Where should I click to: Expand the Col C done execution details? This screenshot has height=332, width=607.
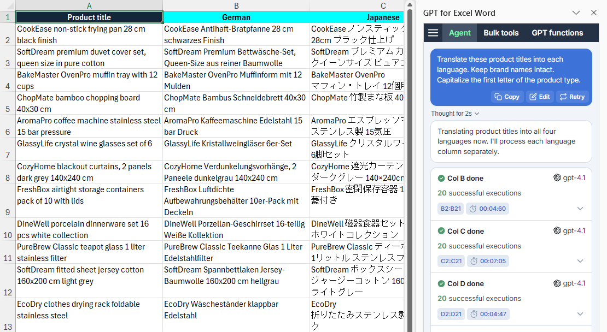[580, 261]
